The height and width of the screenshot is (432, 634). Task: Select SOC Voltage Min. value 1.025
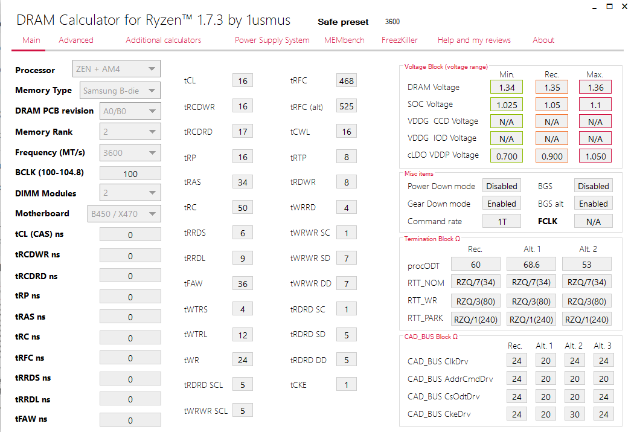tap(507, 105)
